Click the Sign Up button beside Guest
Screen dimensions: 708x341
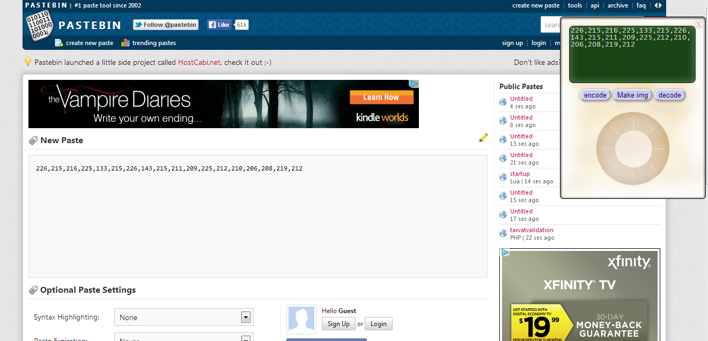pos(338,324)
